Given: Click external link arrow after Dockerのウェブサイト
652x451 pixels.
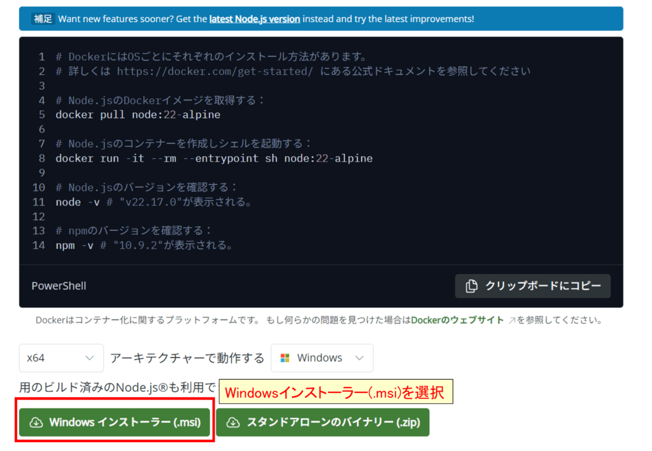Looking at the screenshot, I should [512, 320].
